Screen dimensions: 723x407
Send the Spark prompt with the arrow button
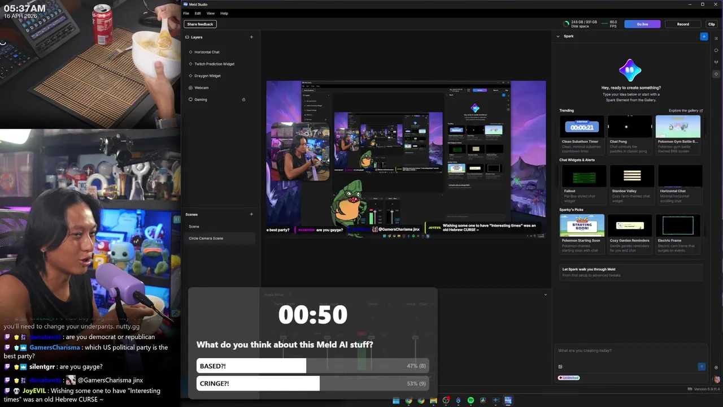click(702, 366)
